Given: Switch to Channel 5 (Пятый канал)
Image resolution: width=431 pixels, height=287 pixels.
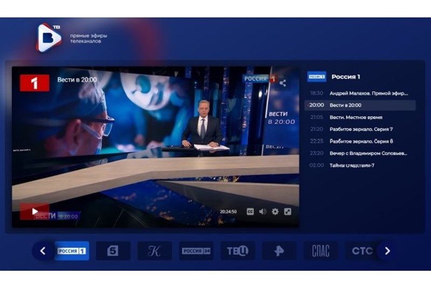Looking at the screenshot, I should [113, 251].
